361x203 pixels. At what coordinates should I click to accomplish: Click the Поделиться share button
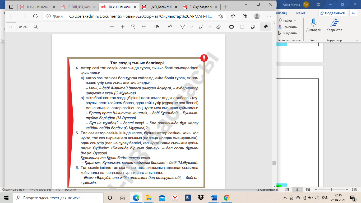tap(332, 13)
